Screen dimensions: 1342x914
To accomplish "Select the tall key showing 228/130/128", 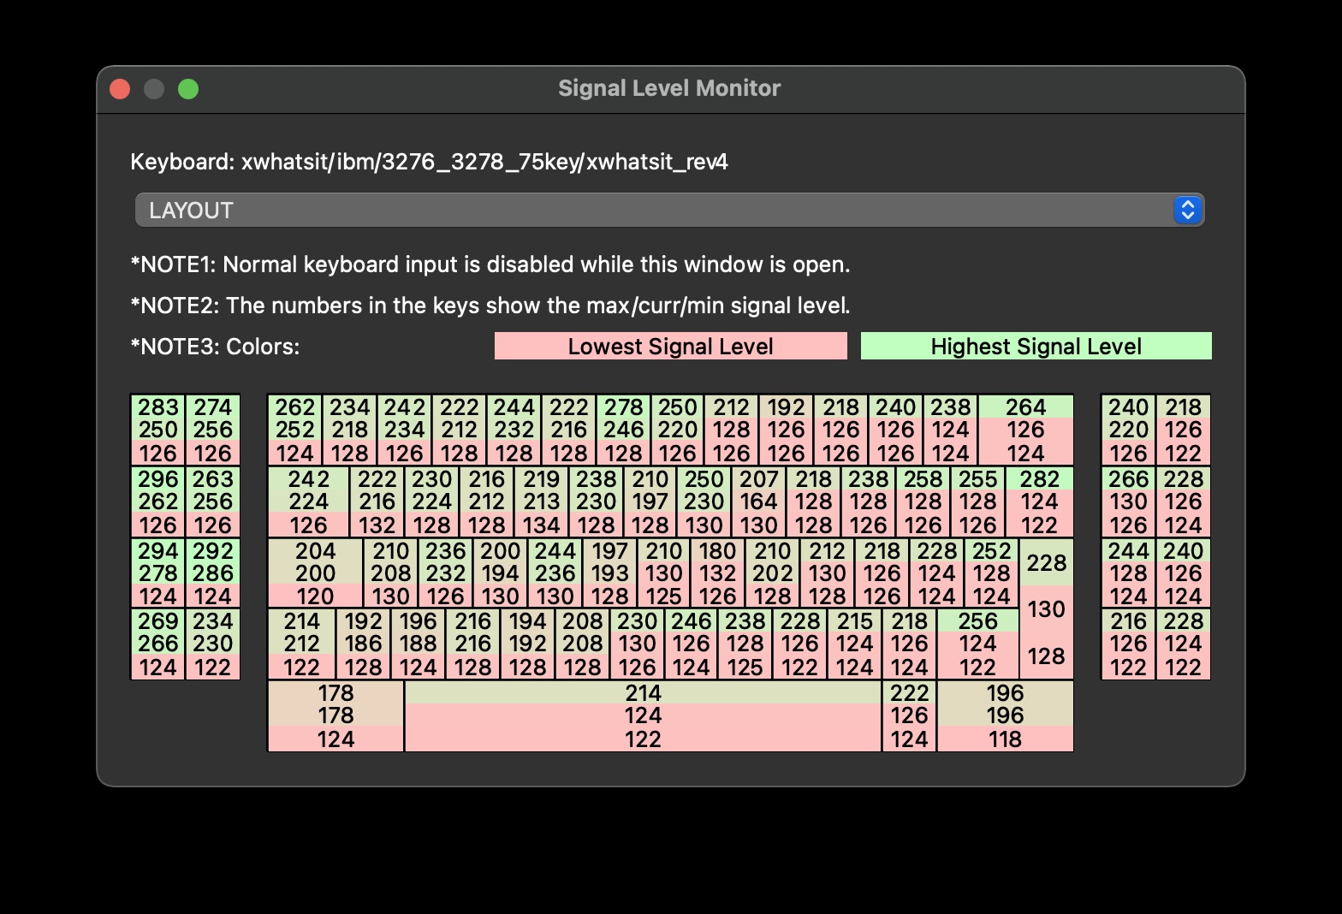I will [1046, 609].
